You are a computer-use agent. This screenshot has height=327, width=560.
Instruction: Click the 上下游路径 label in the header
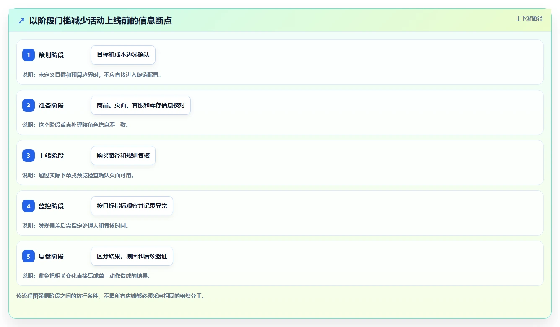(529, 18)
